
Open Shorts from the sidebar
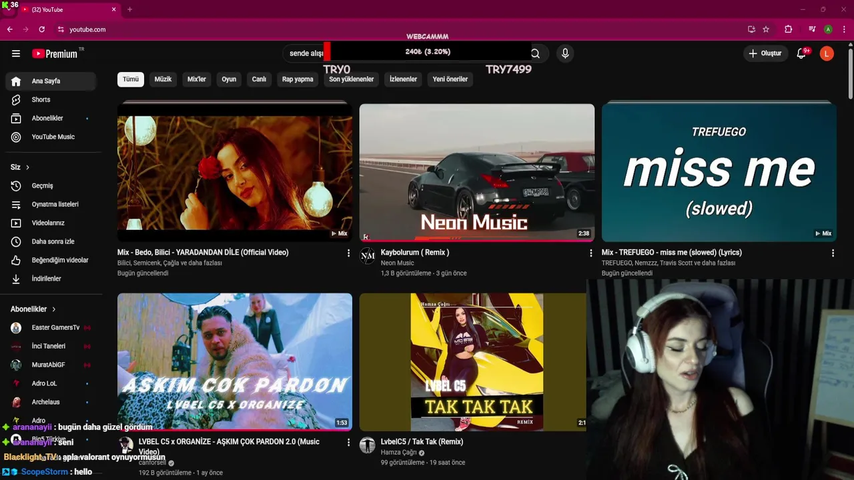(51, 99)
